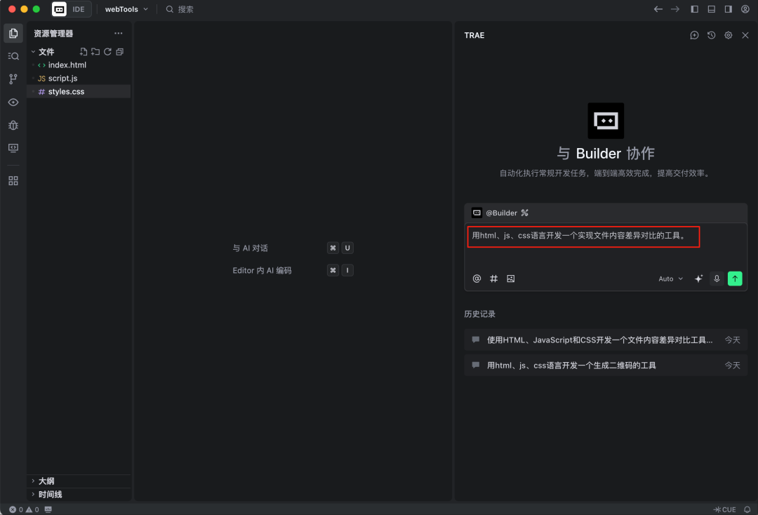The height and width of the screenshot is (515, 758).
Task: Click the 资源管理器 panel title
Action: tap(53, 34)
